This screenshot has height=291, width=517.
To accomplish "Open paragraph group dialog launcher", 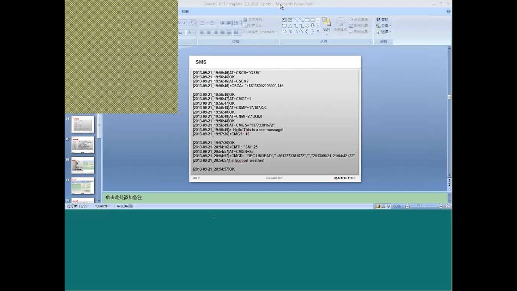I will 277,41.
